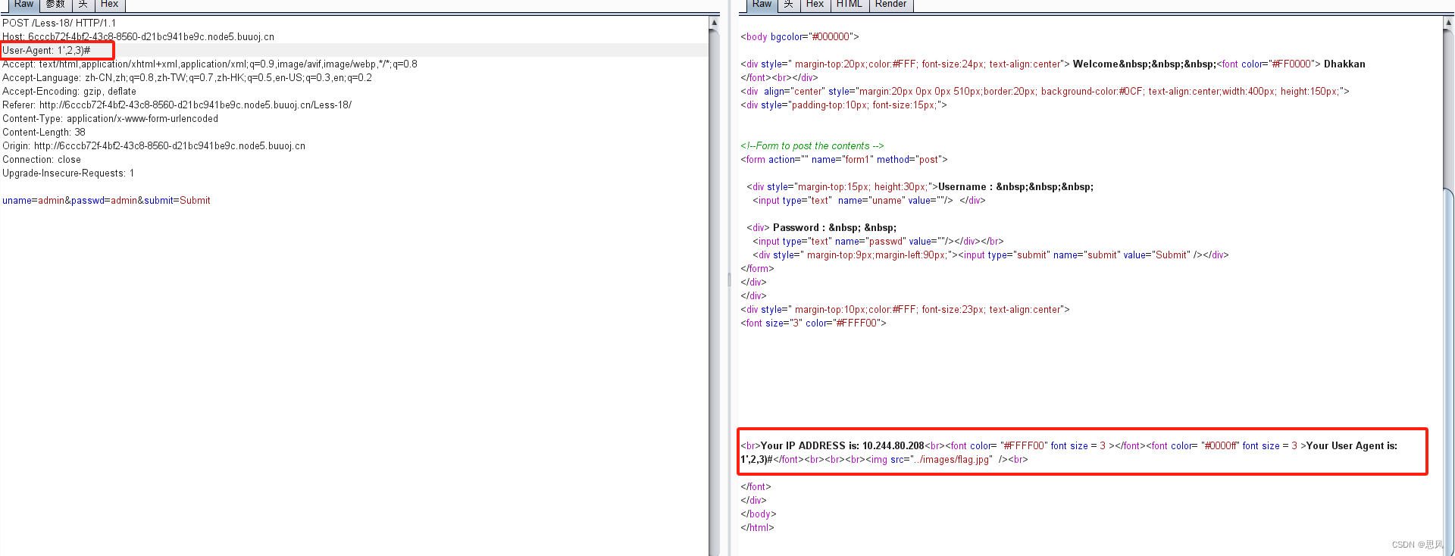Click the Accept: text/html header line
The image size is (1455, 556).
[x=210, y=64]
